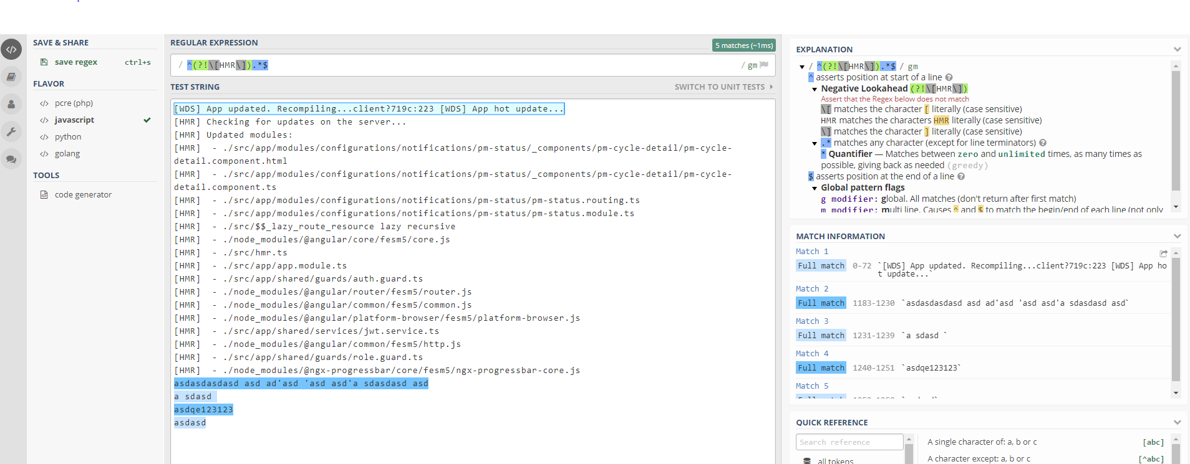1190x464 pixels.
Task: Open the chat bubbles sidebar icon
Action: click(x=11, y=159)
